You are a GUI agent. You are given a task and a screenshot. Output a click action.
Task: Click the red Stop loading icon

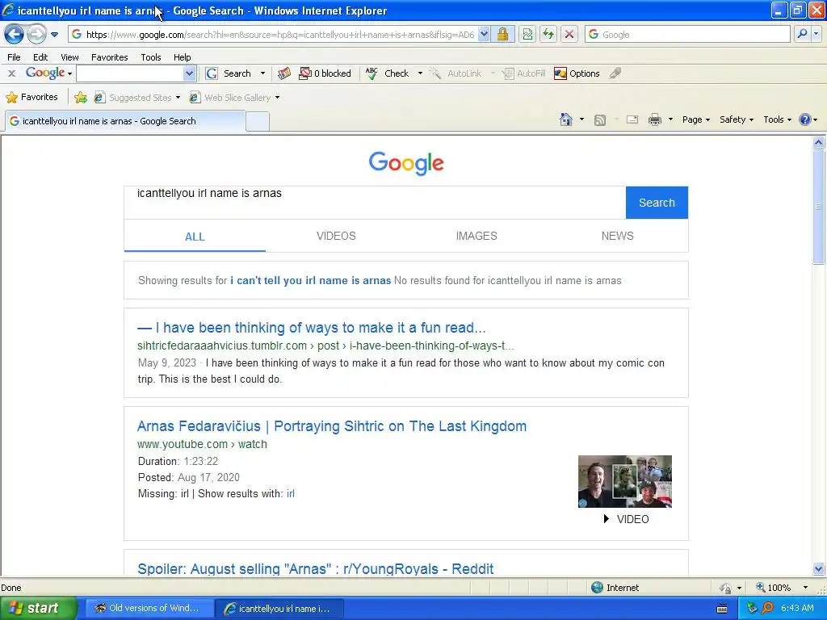pos(569,35)
